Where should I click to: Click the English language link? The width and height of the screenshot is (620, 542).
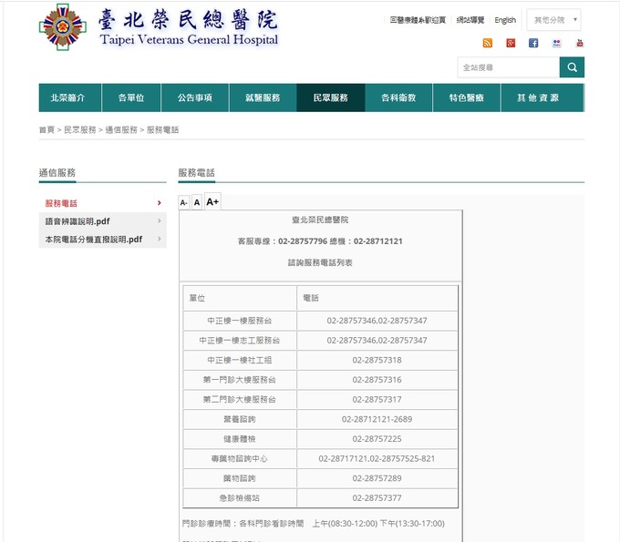click(x=505, y=20)
